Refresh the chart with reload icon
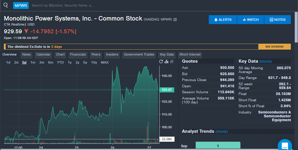 coord(161,61)
